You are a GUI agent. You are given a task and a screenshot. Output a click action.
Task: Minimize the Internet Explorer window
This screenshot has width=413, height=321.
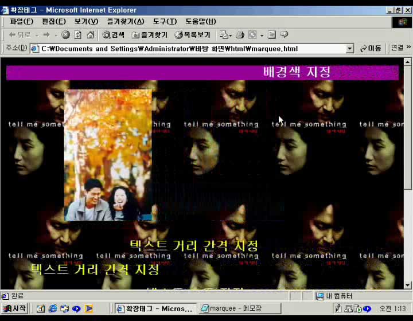[x=390, y=10]
